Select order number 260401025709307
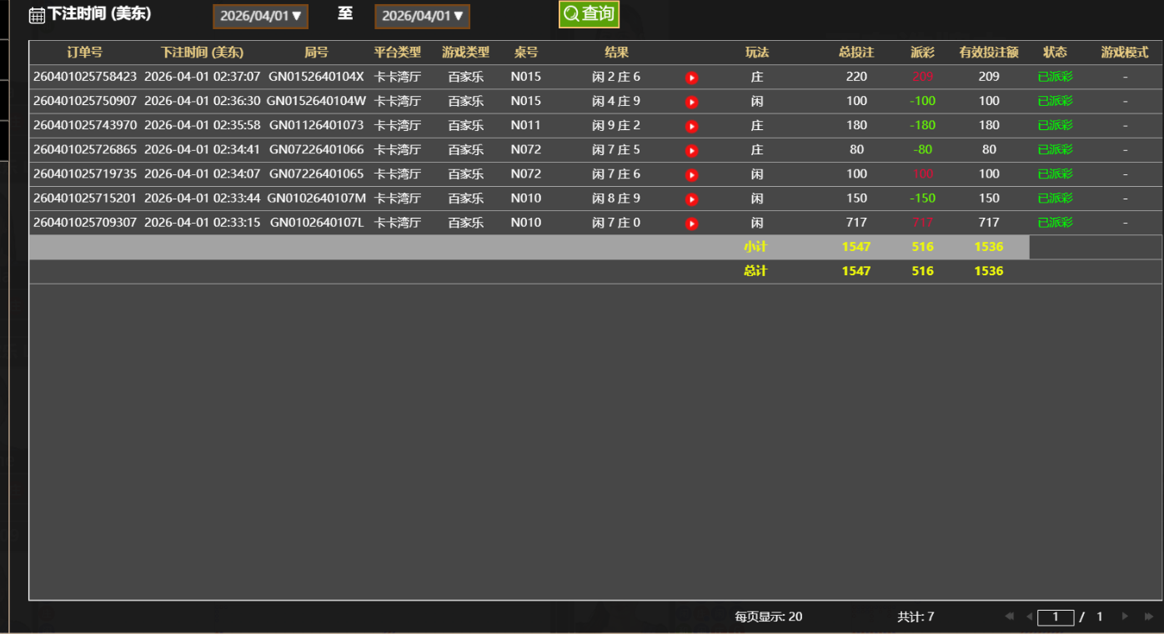 (85, 223)
